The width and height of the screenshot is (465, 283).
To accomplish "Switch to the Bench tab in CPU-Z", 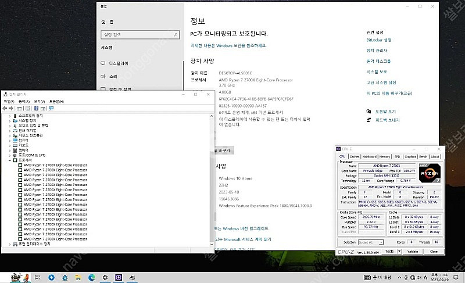I will click(x=423, y=157).
